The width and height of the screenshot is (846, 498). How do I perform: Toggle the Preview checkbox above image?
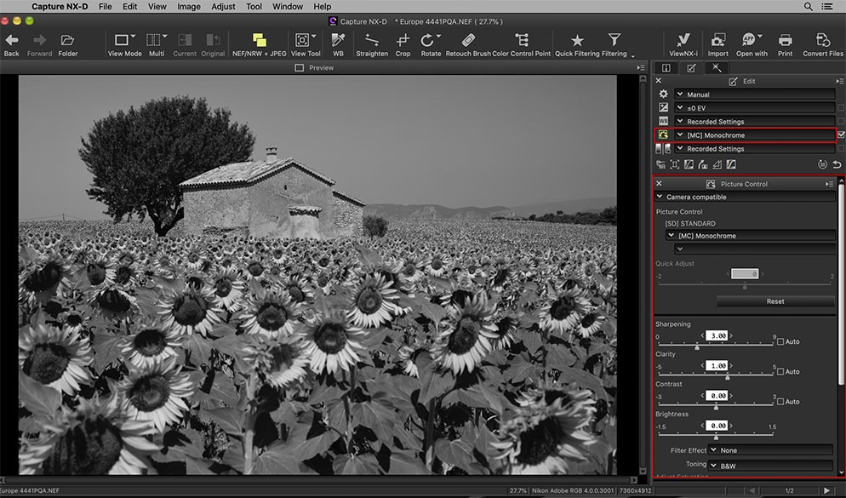point(300,68)
